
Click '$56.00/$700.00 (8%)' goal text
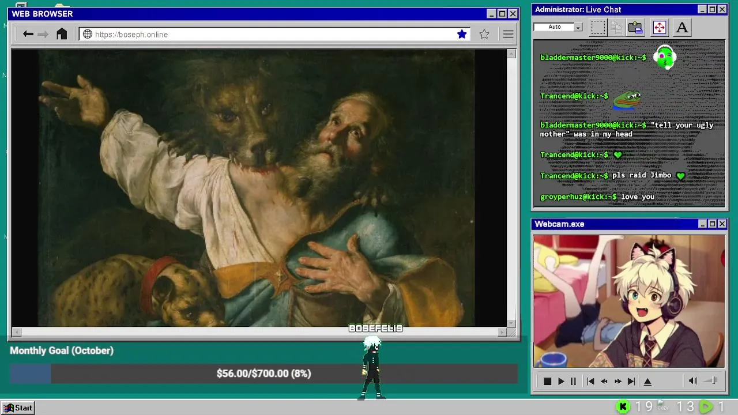pyautogui.click(x=263, y=373)
